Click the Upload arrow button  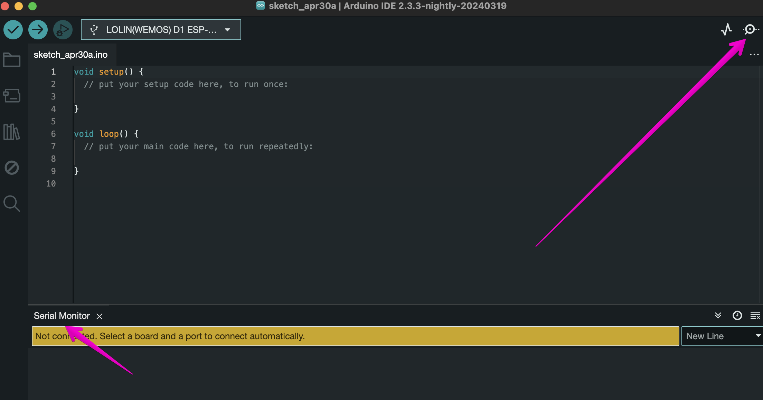(x=38, y=30)
